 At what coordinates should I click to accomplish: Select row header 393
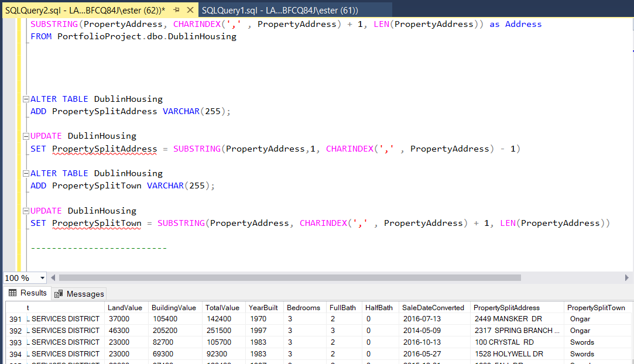(x=15, y=342)
